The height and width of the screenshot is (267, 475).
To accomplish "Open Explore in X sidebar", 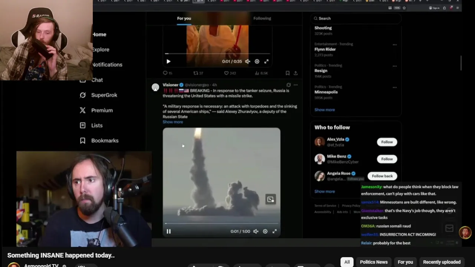I will 101,49.
